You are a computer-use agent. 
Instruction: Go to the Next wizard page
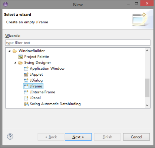78,137
